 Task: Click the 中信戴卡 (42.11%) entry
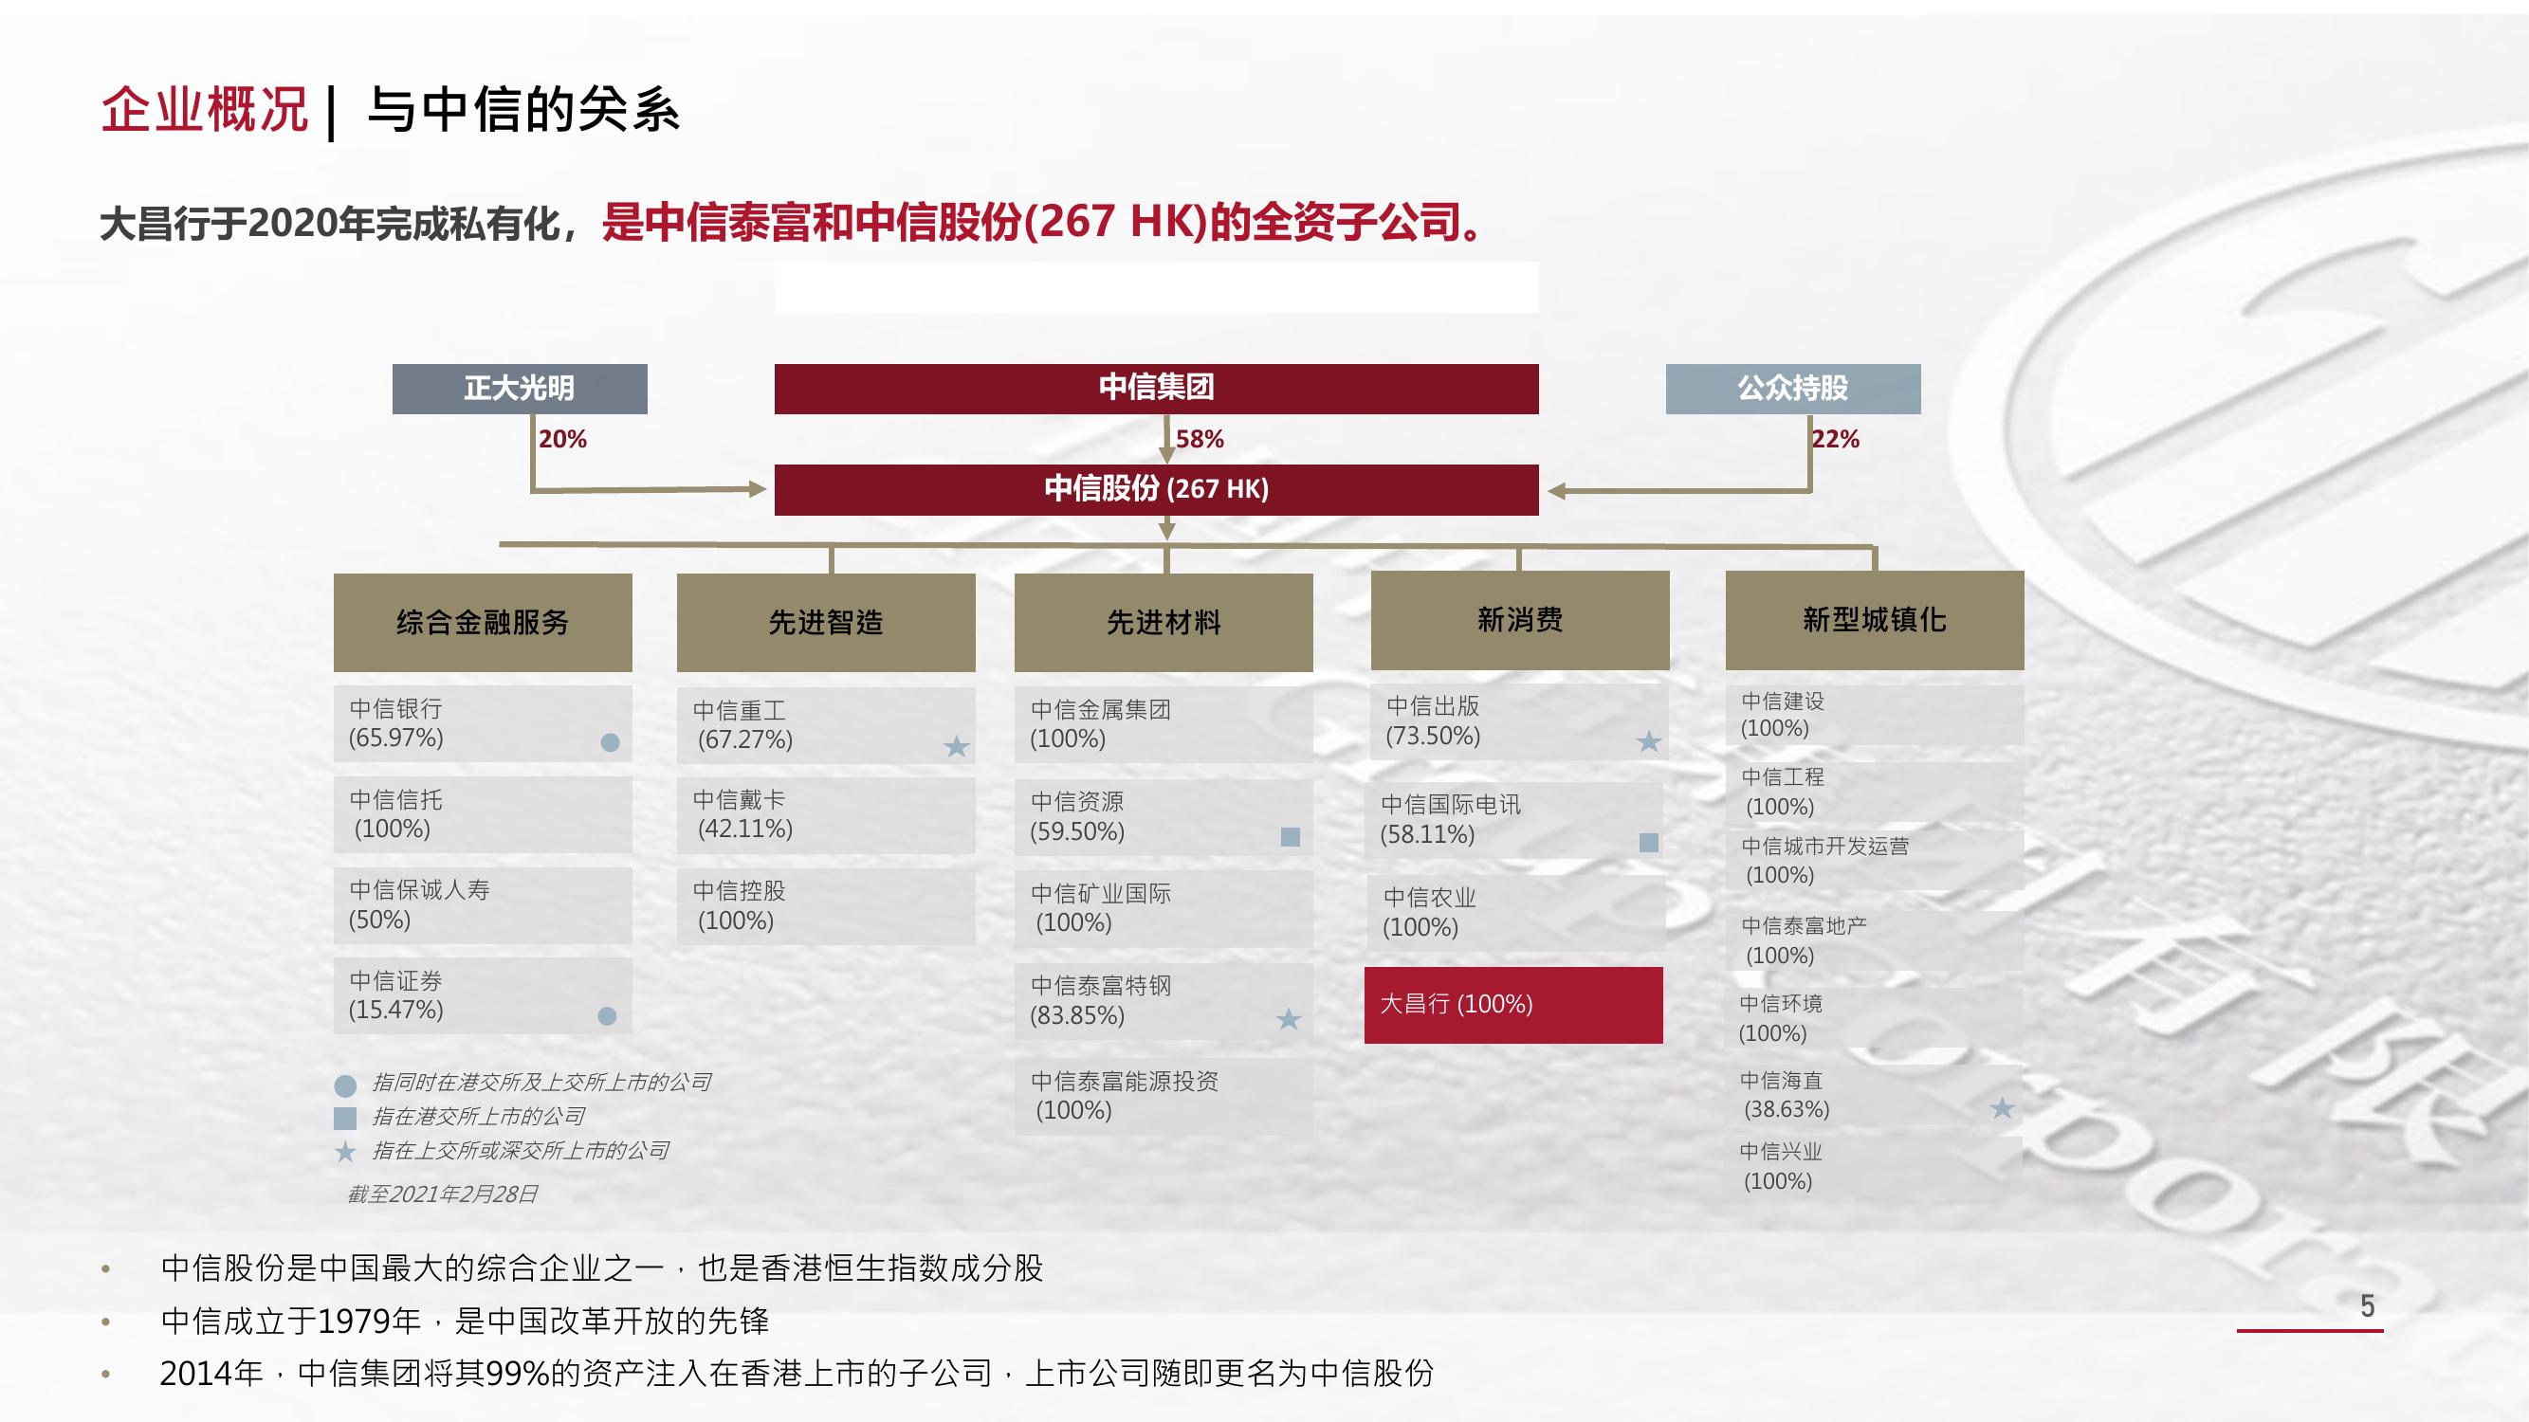826,815
